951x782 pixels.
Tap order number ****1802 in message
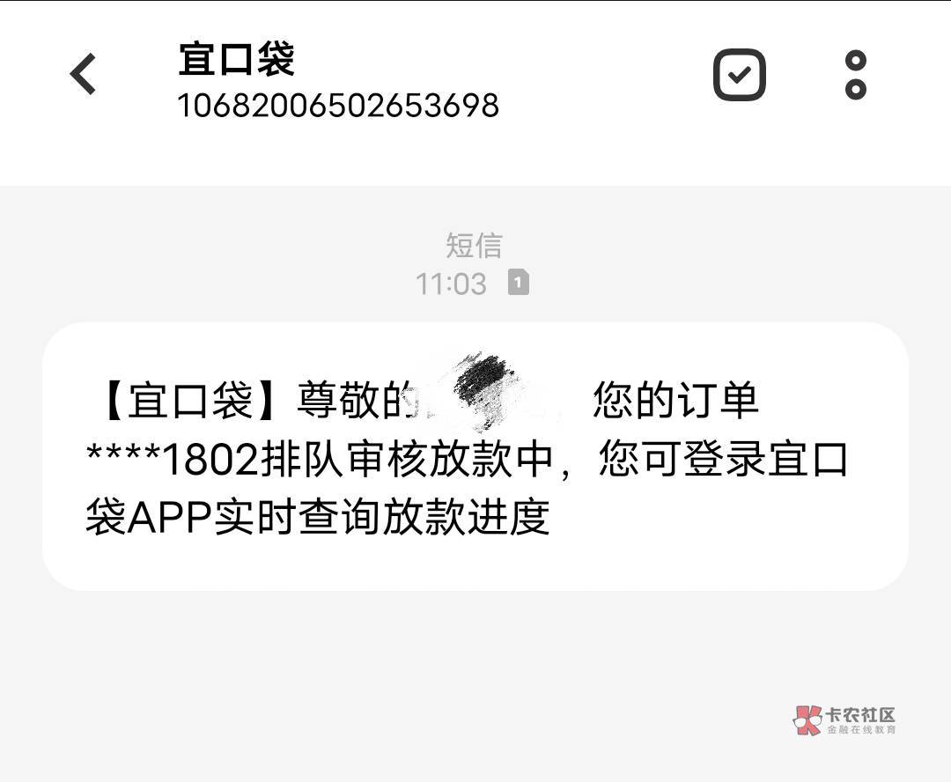(173, 459)
